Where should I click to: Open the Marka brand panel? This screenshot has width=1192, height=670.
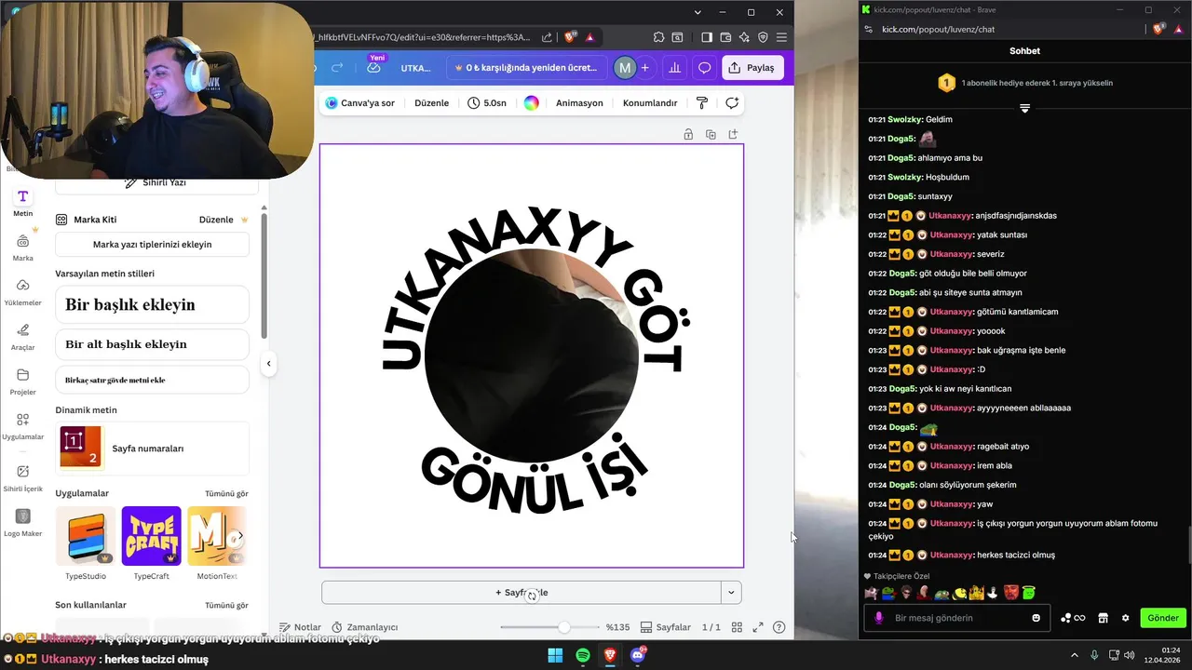[x=22, y=247]
